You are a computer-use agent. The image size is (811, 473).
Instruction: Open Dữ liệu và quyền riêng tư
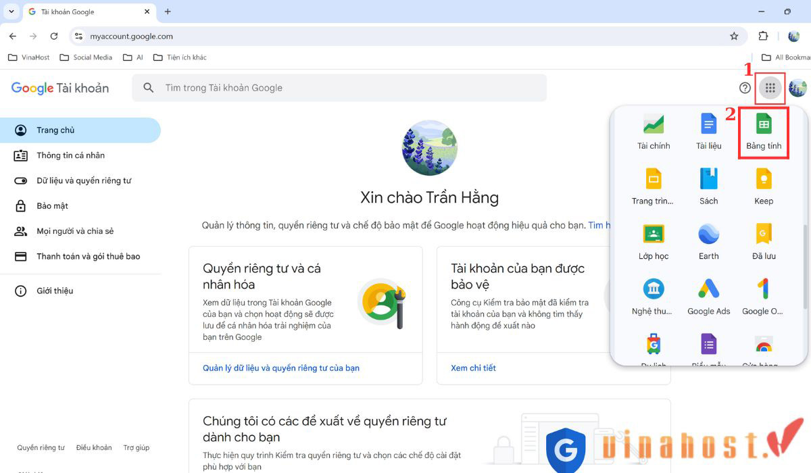[x=80, y=181]
